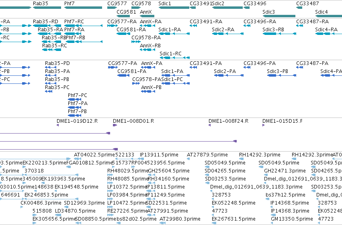The image size is (342, 225).
Task: Select the bs37h12.5prime EST label
Action: click(285, 195)
